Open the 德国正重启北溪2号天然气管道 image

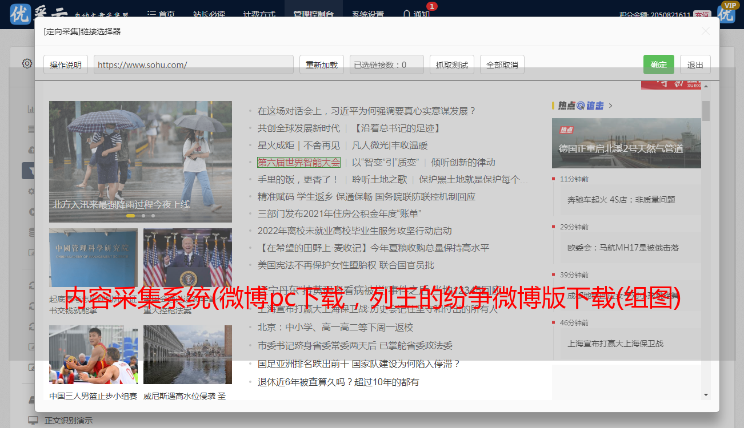pyautogui.click(x=626, y=143)
